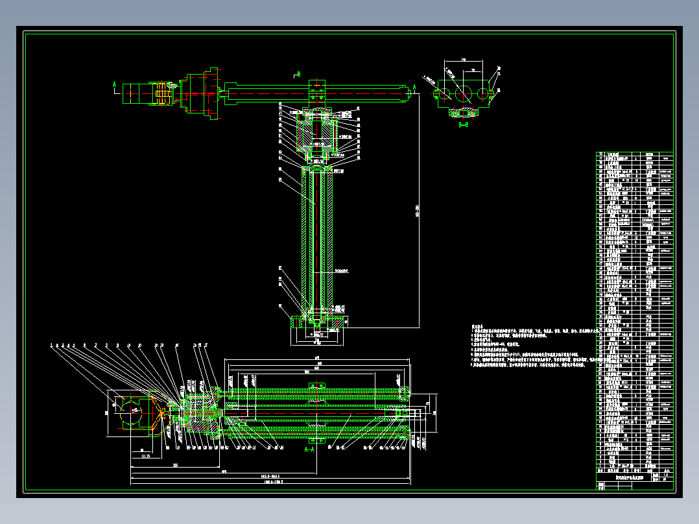
Task: Click the A-A section label below the bottom view
Action: coord(309,450)
